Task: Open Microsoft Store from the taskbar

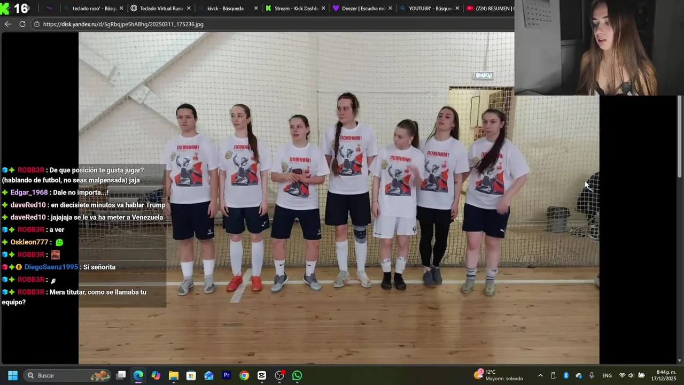Action: (x=191, y=375)
